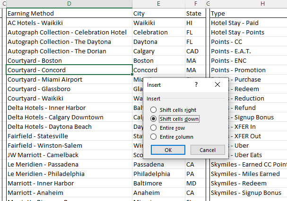
Task: Select the Fairfield - Statesville cell
Action: click(x=69, y=136)
